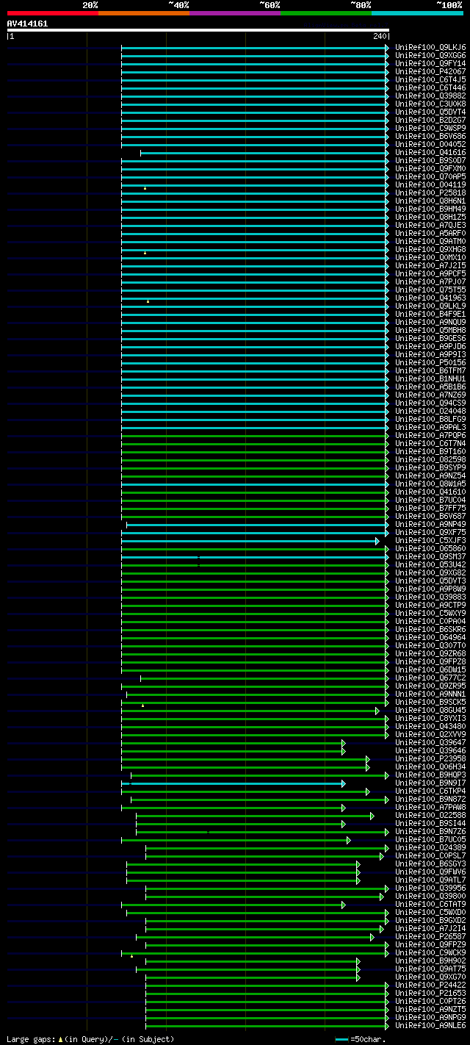This screenshot has width=470, height=1045.
Task: Select the UniRef100_P50156 label
Action: (x=430, y=362)
